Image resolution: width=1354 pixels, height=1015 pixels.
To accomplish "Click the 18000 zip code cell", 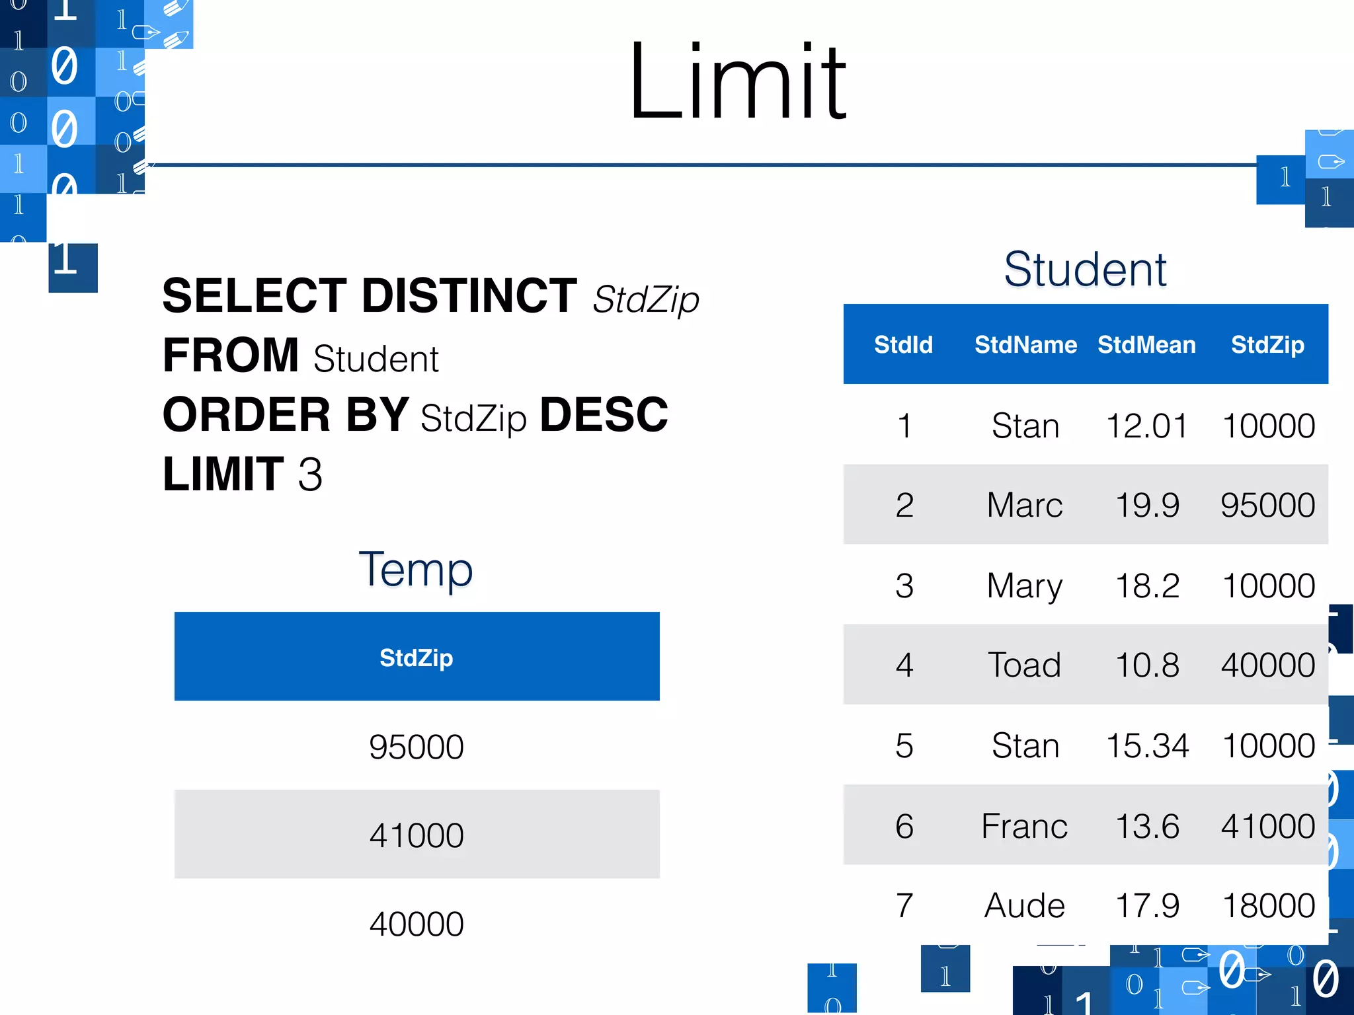I will [x=1269, y=905].
